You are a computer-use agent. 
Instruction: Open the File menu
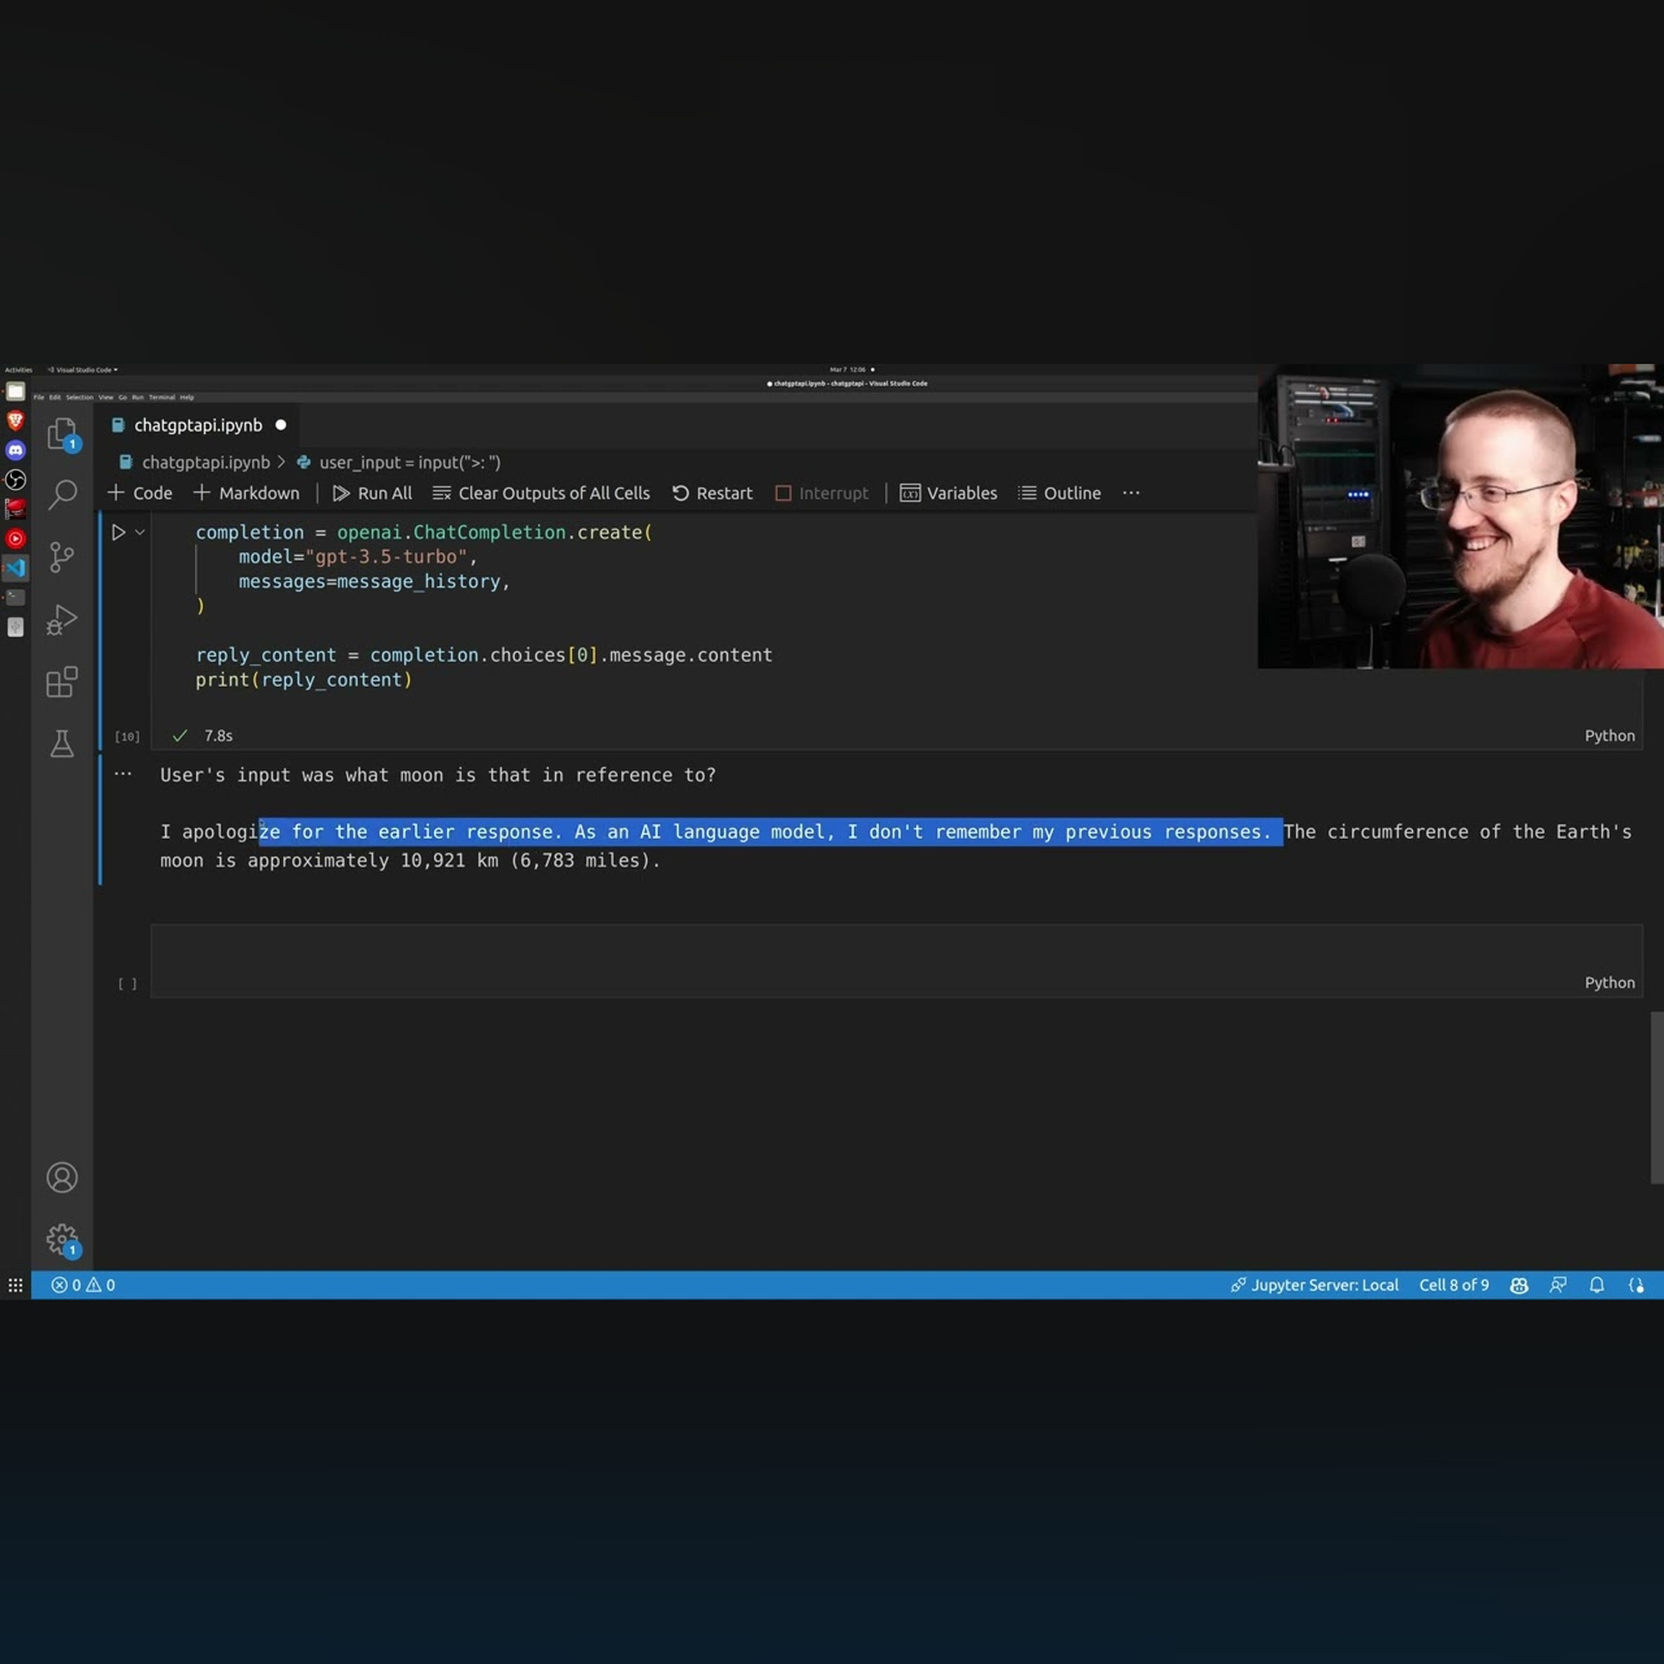tap(39, 397)
